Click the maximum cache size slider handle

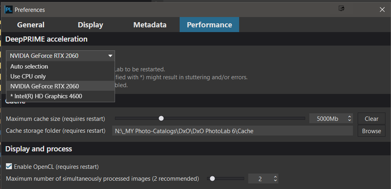[161, 118]
